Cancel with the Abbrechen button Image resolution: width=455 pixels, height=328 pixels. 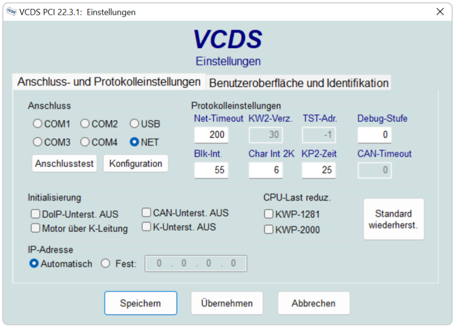click(x=313, y=303)
